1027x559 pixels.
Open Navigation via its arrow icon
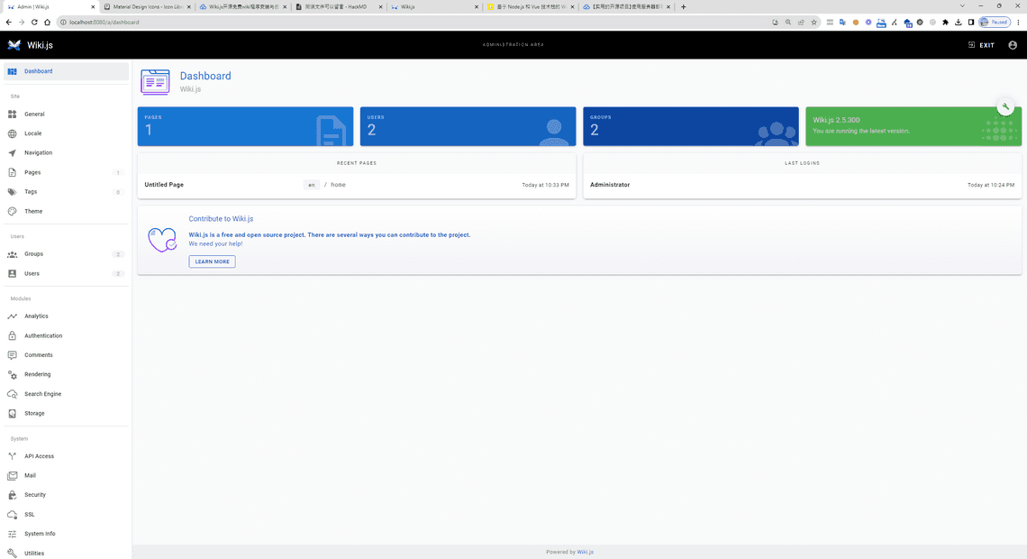point(13,153)
